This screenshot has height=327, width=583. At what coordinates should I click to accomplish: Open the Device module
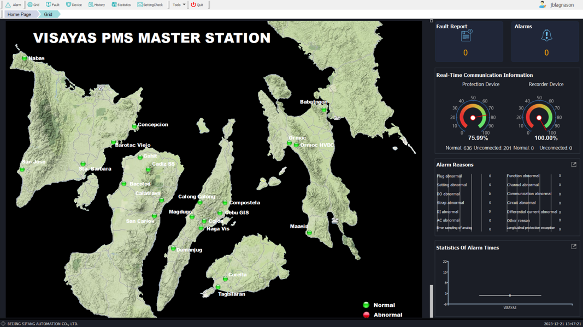[x=75, y=4]
